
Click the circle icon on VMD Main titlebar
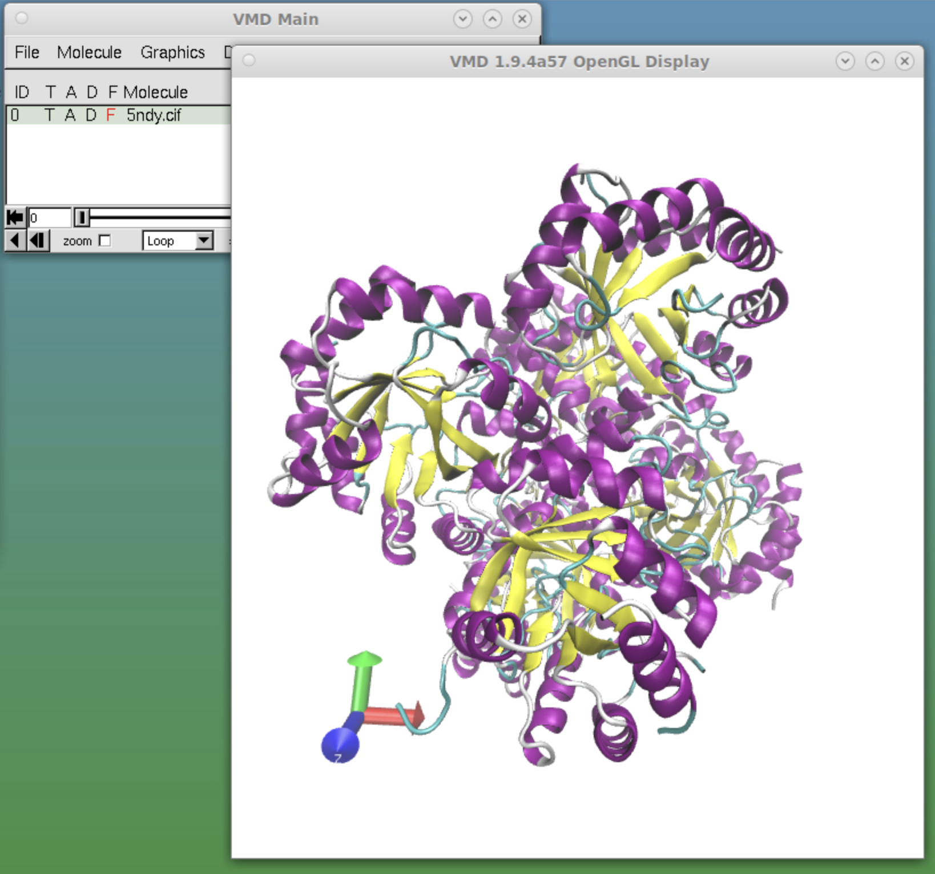click(x=21, y=18)
